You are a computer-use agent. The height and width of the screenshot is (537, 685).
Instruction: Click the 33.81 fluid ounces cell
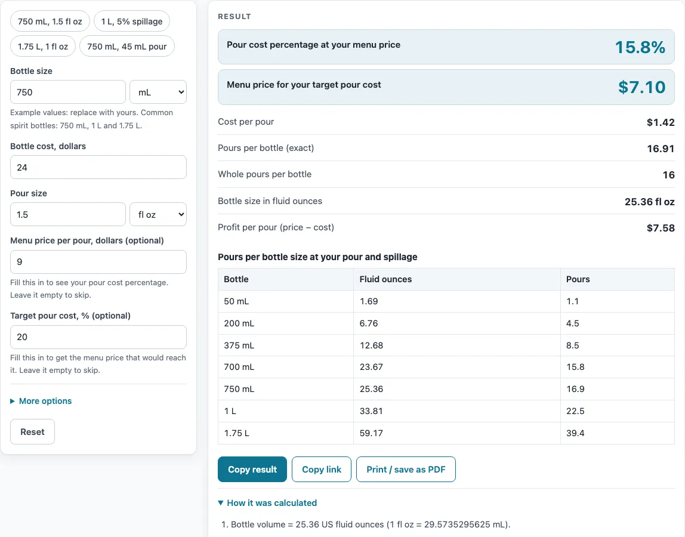[x=457, y=411]
